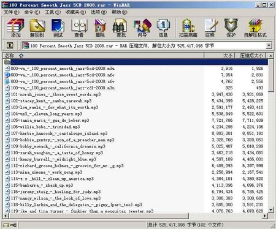This screenshot has height=229, width=276.
Task: Click the 解压到 (Extract To) toolbar icon
Action: point(37,28)
